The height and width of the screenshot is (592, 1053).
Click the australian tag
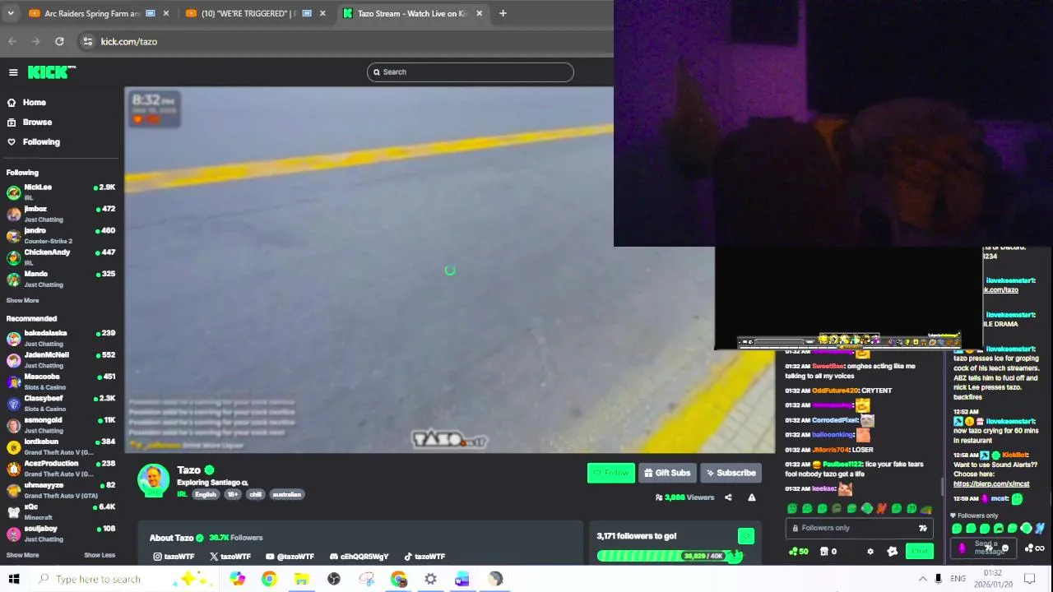[x=287, y=494]
